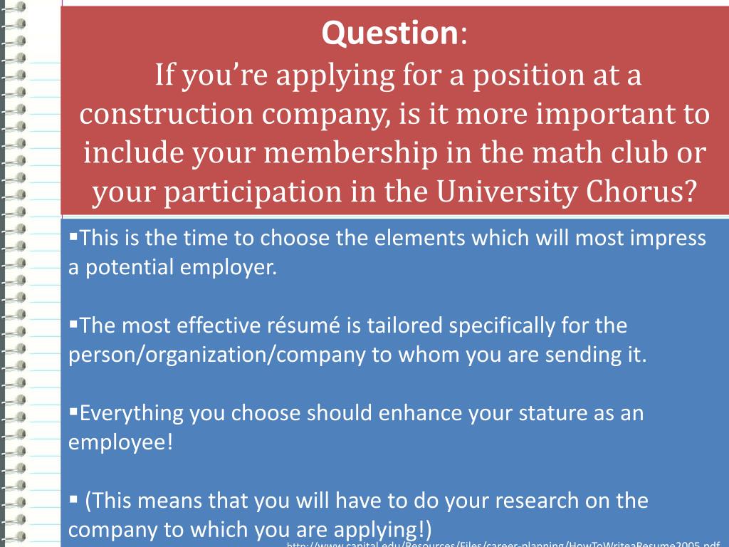Image resolution: width=729 pixels, height=547 pixels.
Task: Click the bullet before 'Everything you choose'
Action: click(73, 411)
